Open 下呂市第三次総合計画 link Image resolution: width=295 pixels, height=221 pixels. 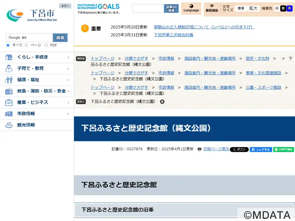(173, 35)
